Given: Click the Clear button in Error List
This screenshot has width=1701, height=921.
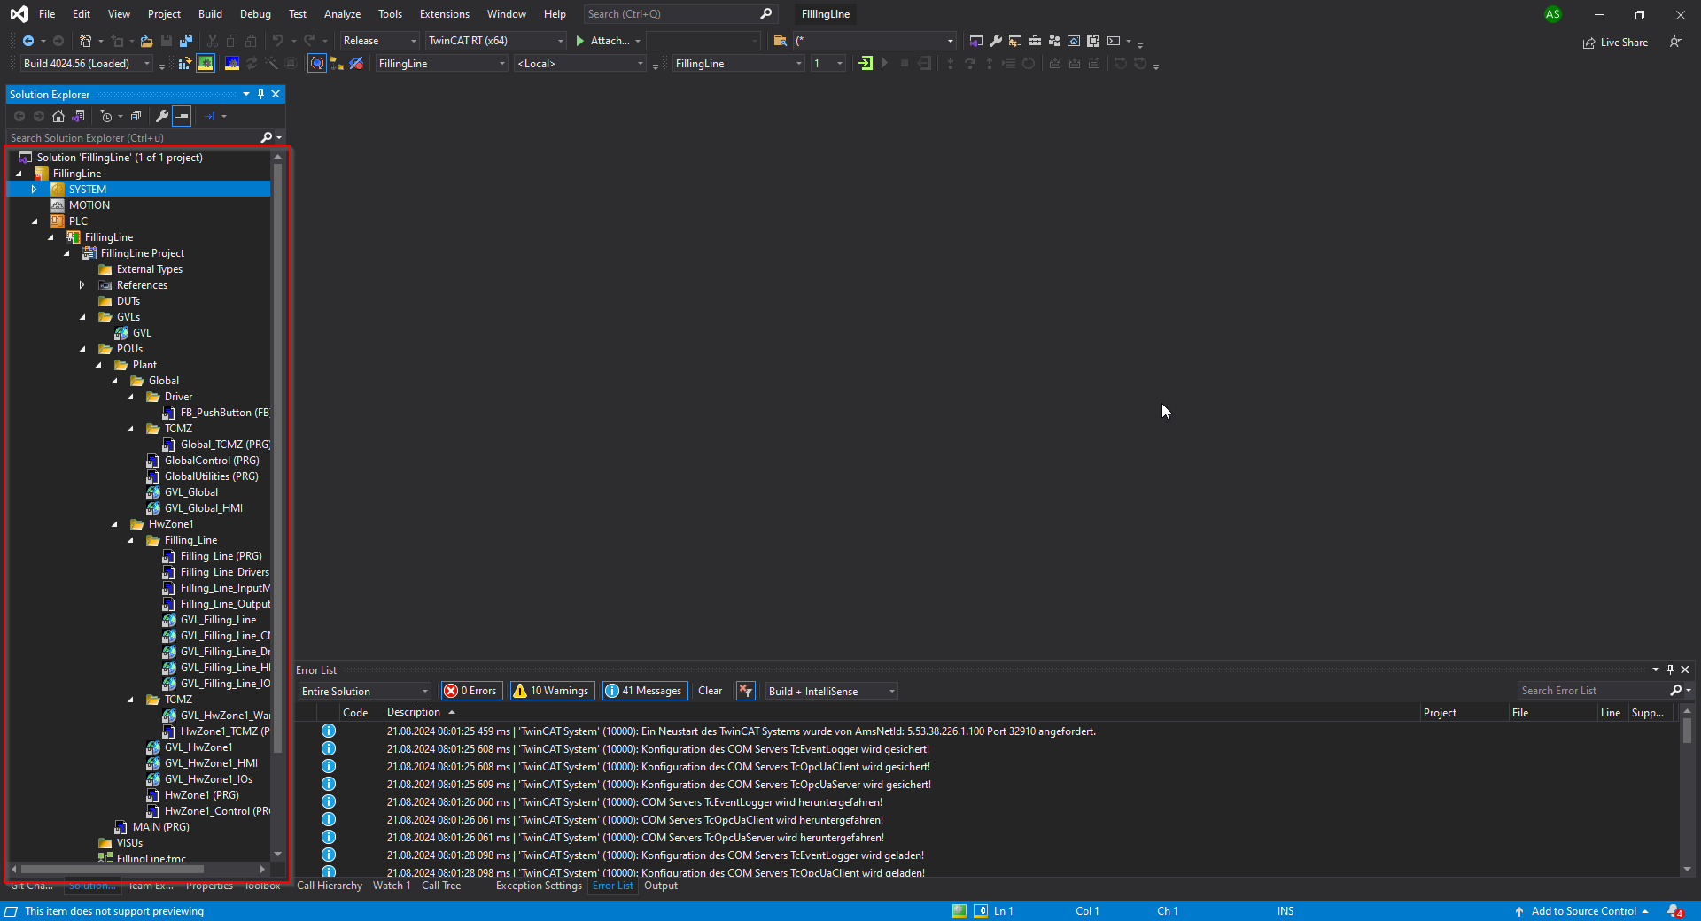Looking at the screenshot, I should pos(710,691).
